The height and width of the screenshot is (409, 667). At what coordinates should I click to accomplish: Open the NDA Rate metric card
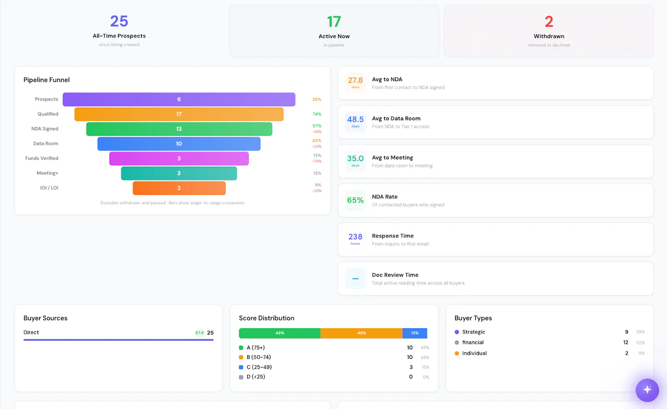click(x=496, y=201)
